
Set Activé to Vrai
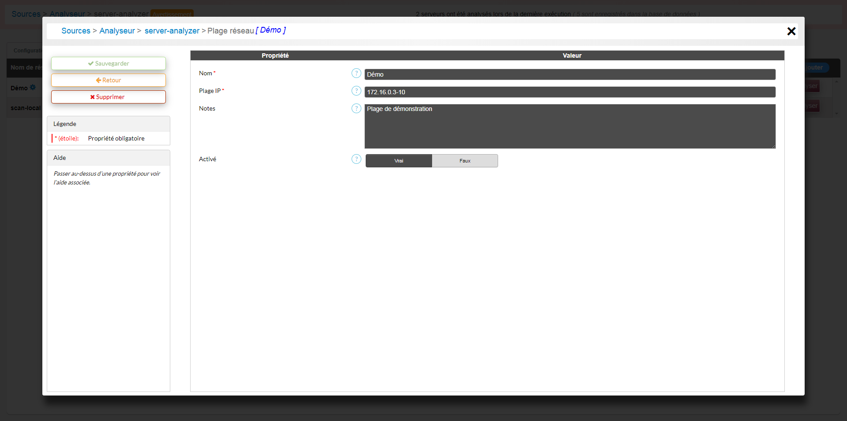tap(398, 161)
